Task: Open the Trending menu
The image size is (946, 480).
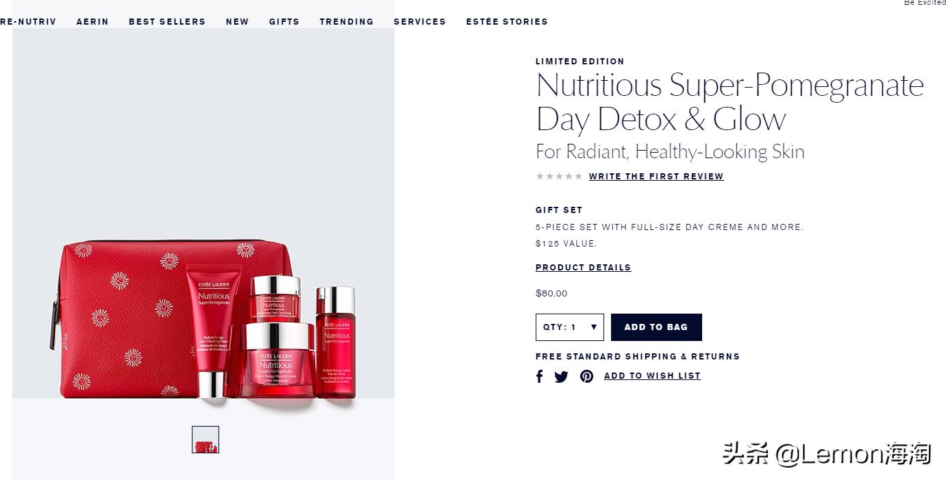Action: coord(347,22)
